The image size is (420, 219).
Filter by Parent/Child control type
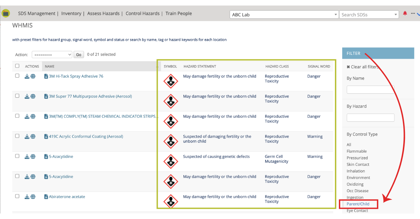pos(358,204)
